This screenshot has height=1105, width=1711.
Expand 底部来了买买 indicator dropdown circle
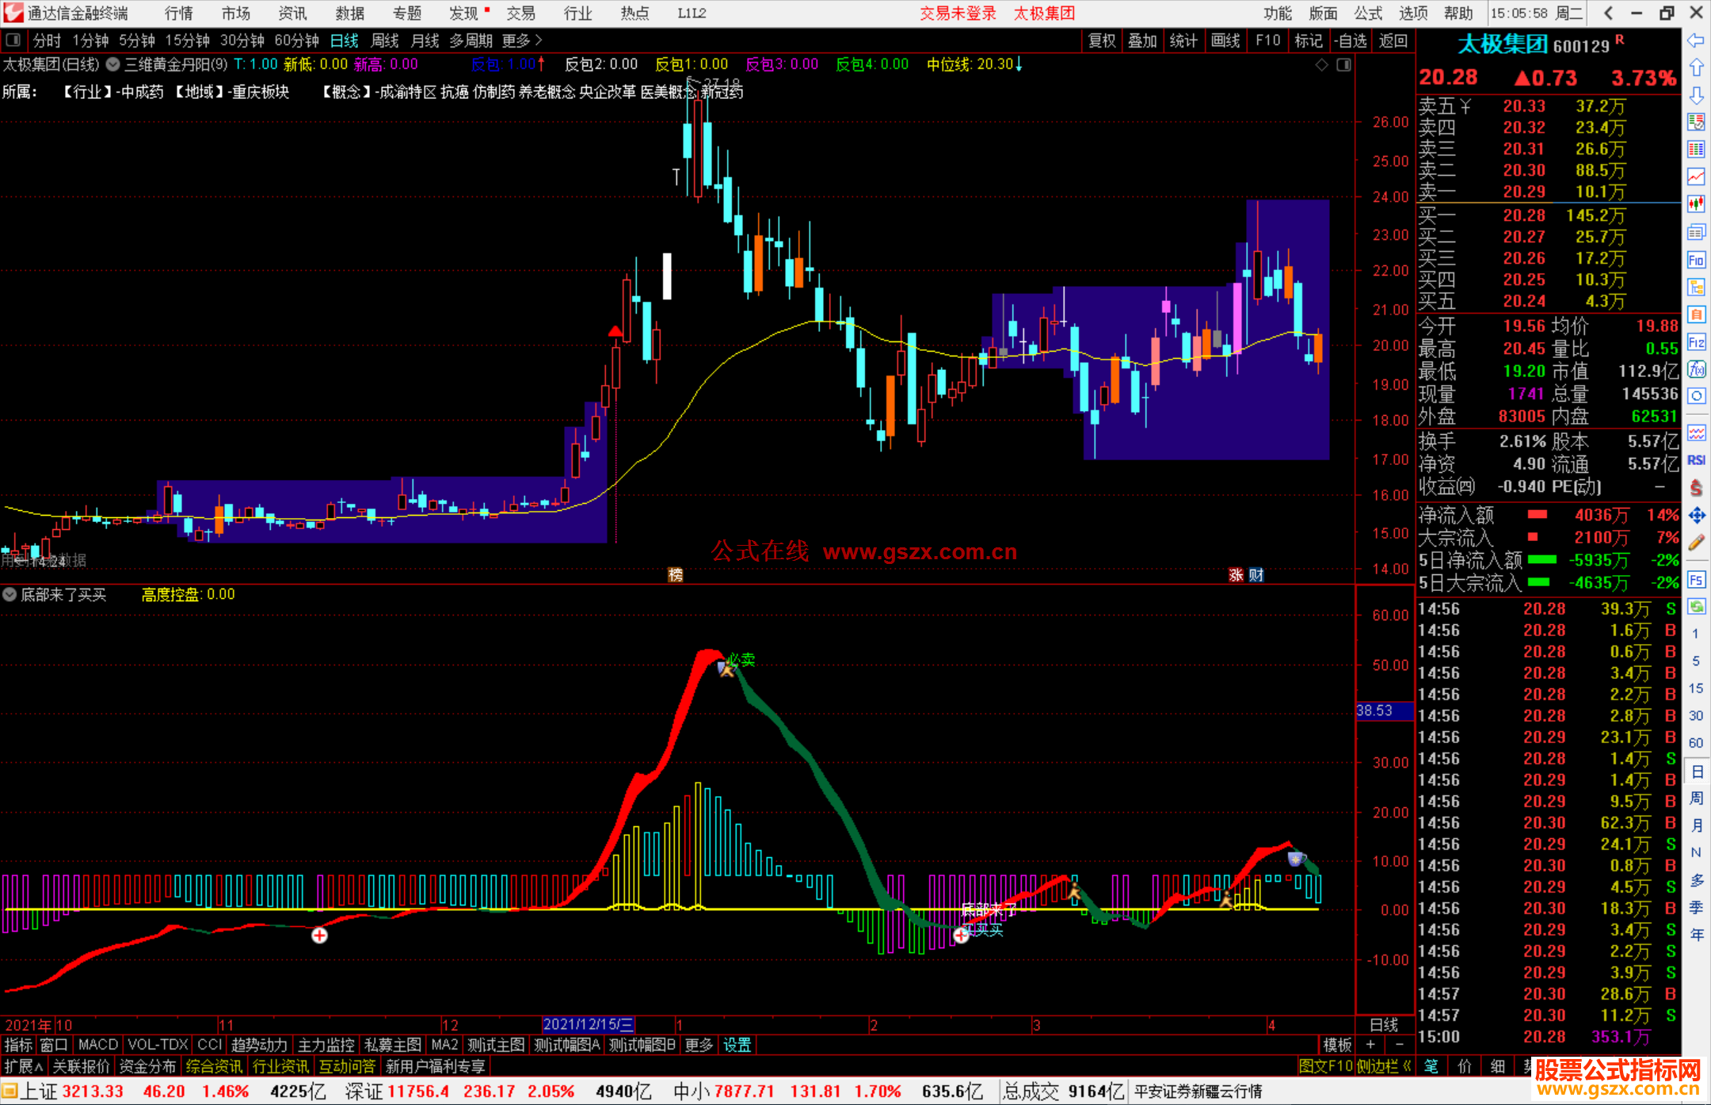[x=10, y=594]
